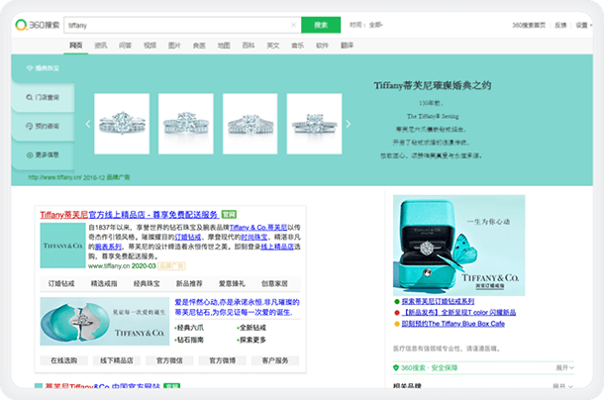Switch to the 视频 tab

(150, 46)
